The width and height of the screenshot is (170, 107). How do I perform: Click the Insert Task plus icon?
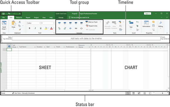point(131,22)
